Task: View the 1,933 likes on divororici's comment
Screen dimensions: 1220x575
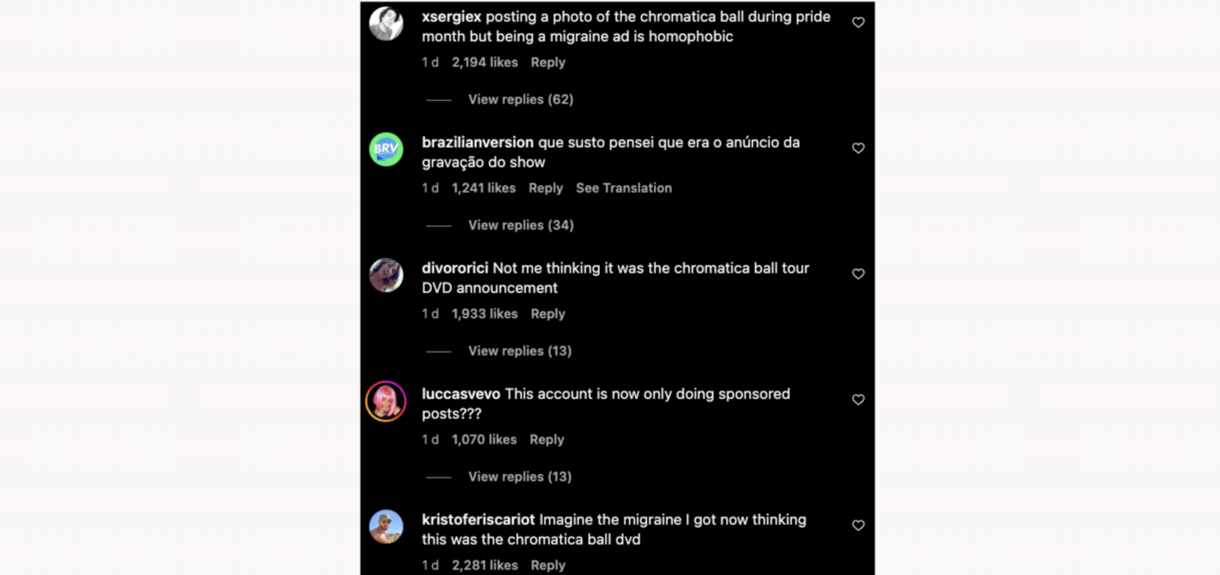Action: [x=485, y=313]
